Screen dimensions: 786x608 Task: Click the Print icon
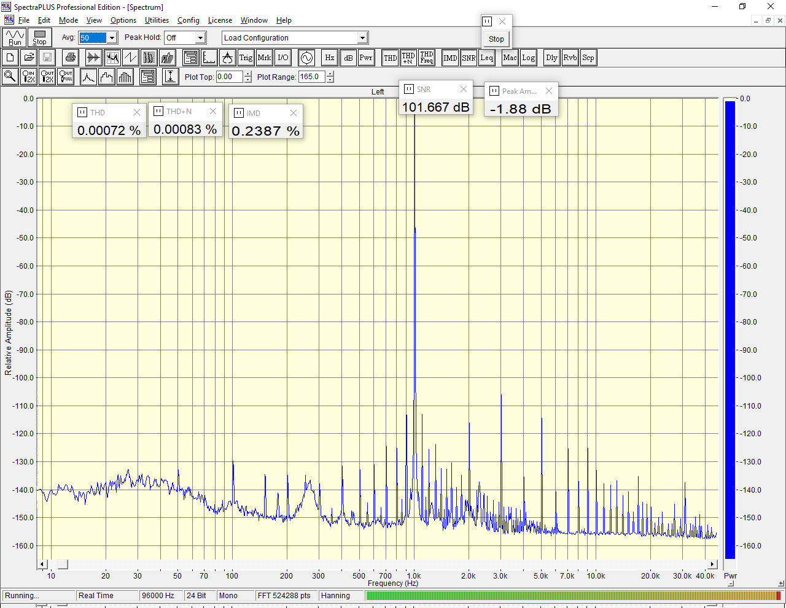tap(71, 58)
